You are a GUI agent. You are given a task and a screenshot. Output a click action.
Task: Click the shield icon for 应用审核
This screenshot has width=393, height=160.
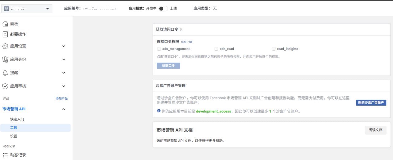tap(5, 86)
